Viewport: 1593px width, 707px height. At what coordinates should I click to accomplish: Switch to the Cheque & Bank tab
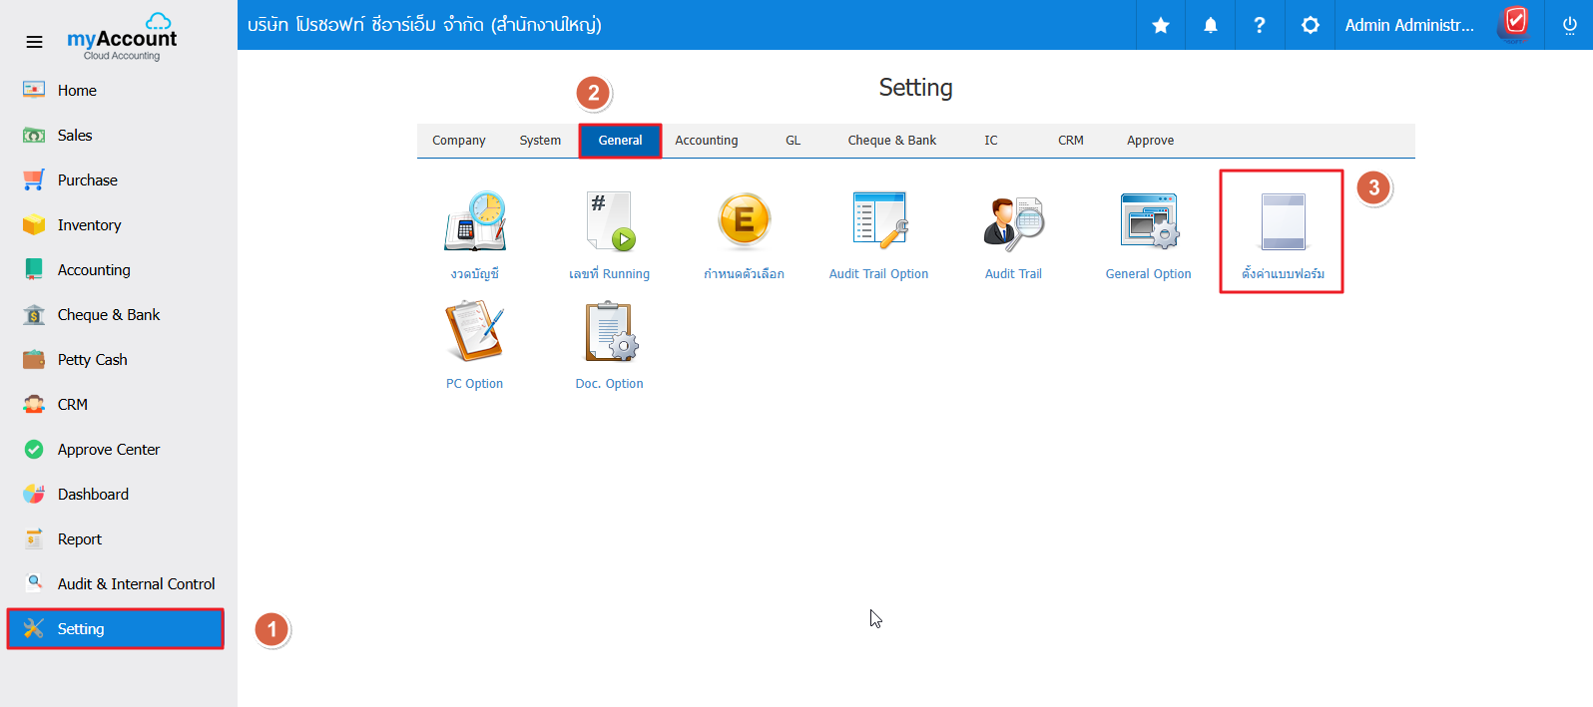point(891,141)
